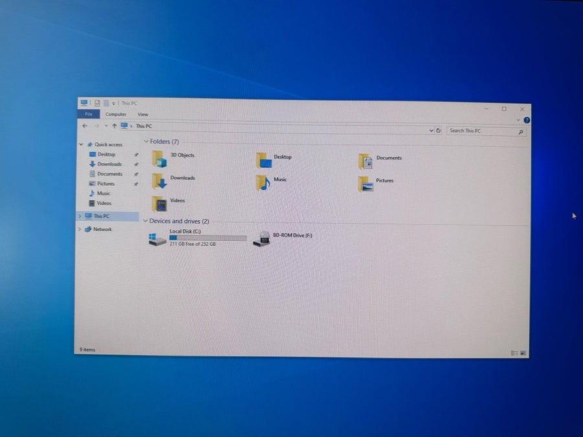Open the Music folder icon
The height and width of the screenshot is (437, 583).
pyautogui.click(x=262, y=183)
